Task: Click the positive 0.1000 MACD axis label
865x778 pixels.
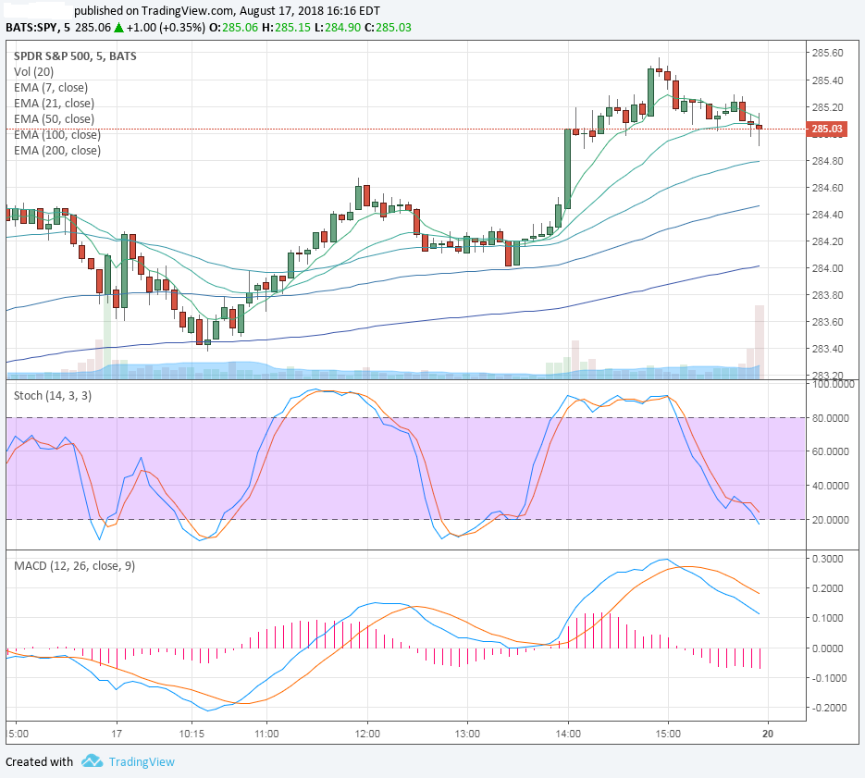Action: (x=827, y=619)
